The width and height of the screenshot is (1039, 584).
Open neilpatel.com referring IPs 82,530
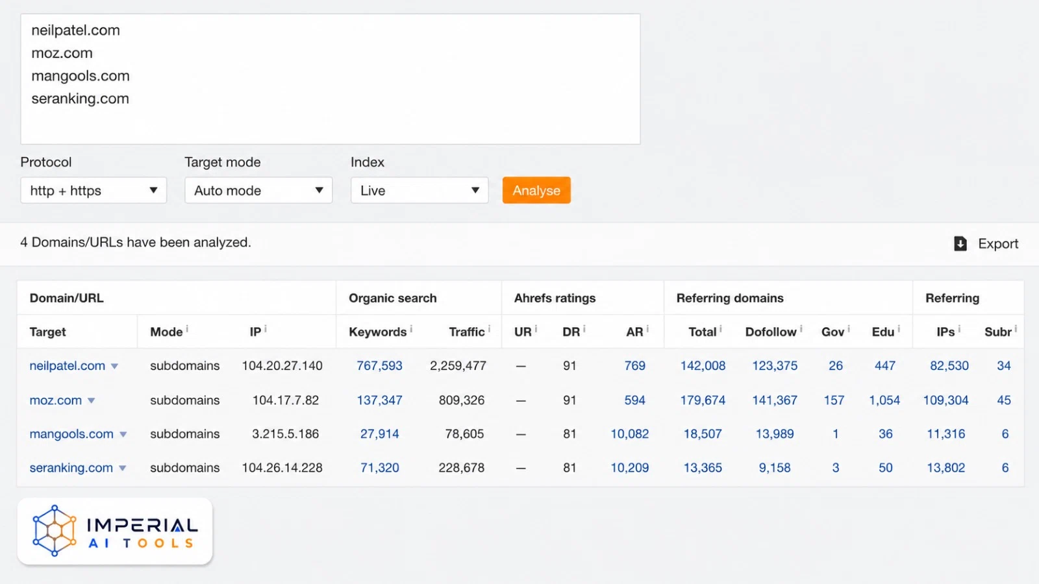(949, 365)
